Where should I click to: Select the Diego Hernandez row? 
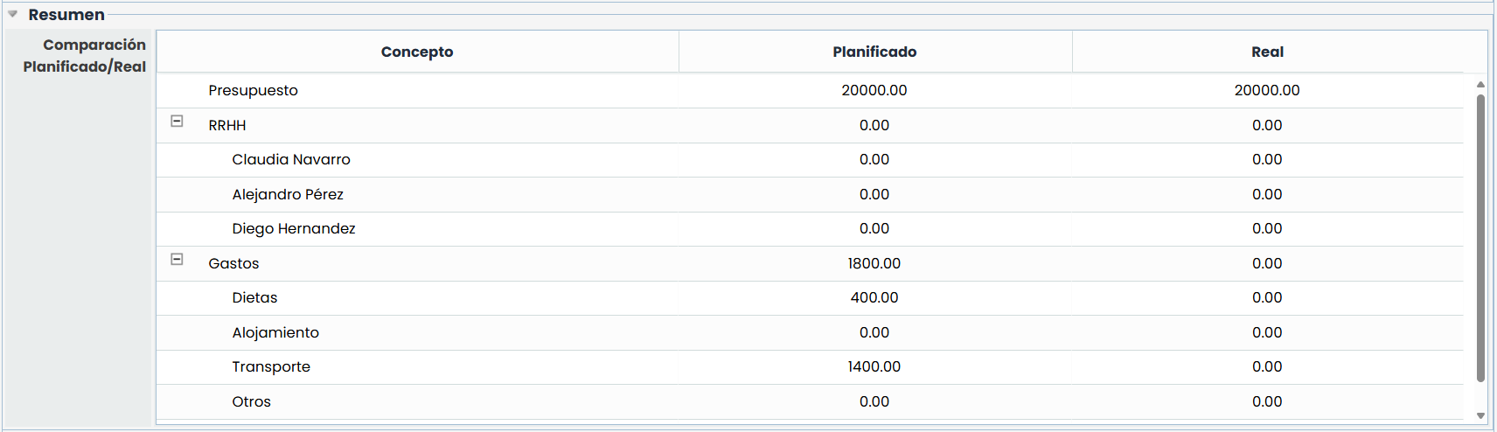tap(294, 229)
